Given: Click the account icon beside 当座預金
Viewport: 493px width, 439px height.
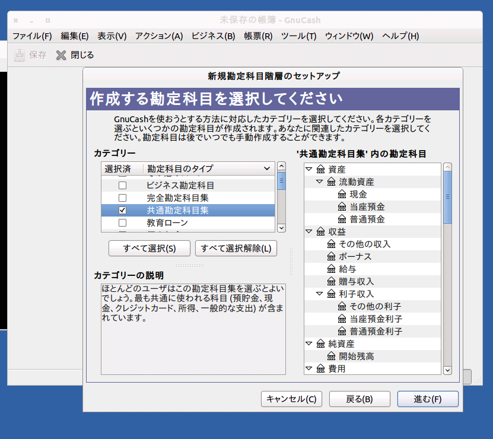Looking at the screenshot, I should click(x=342, y=206).
